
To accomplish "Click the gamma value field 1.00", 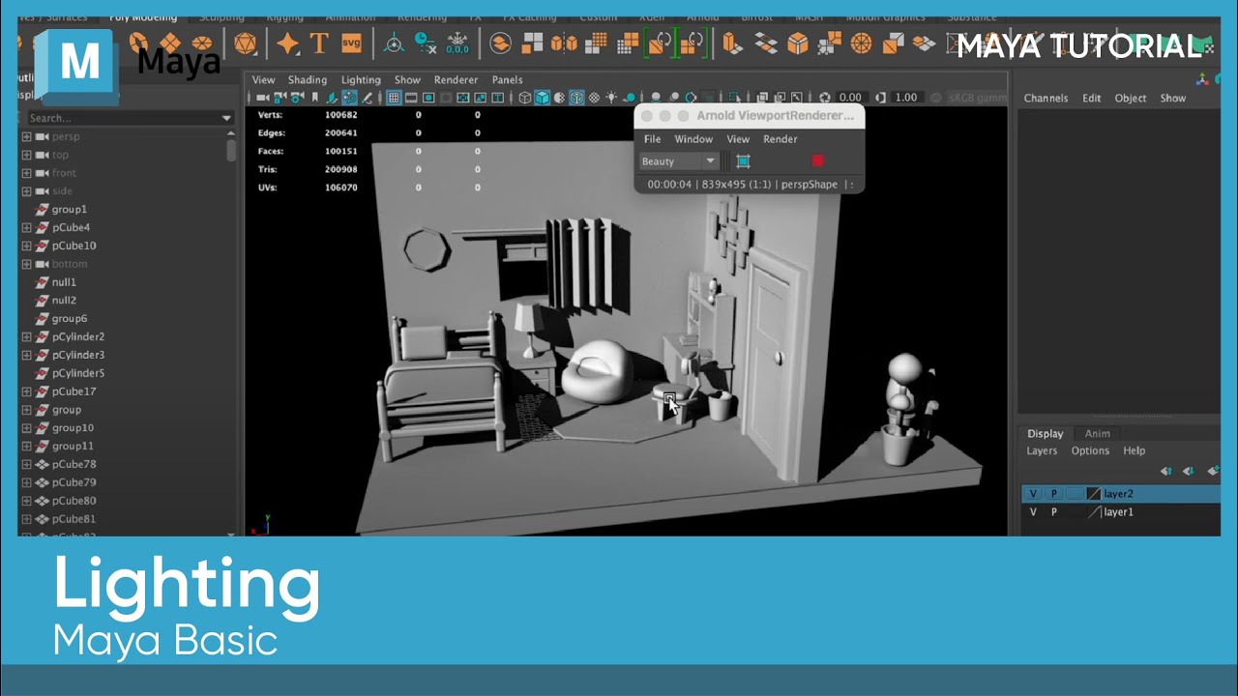I will coord(906,98).
